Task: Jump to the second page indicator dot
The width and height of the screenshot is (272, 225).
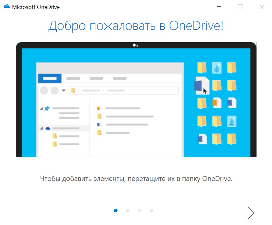Action: pos(128,211)
